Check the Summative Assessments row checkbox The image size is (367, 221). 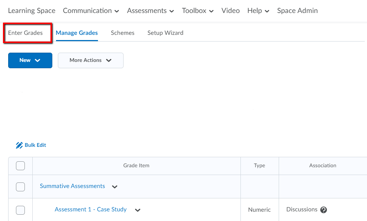click(x=20, y=187)
